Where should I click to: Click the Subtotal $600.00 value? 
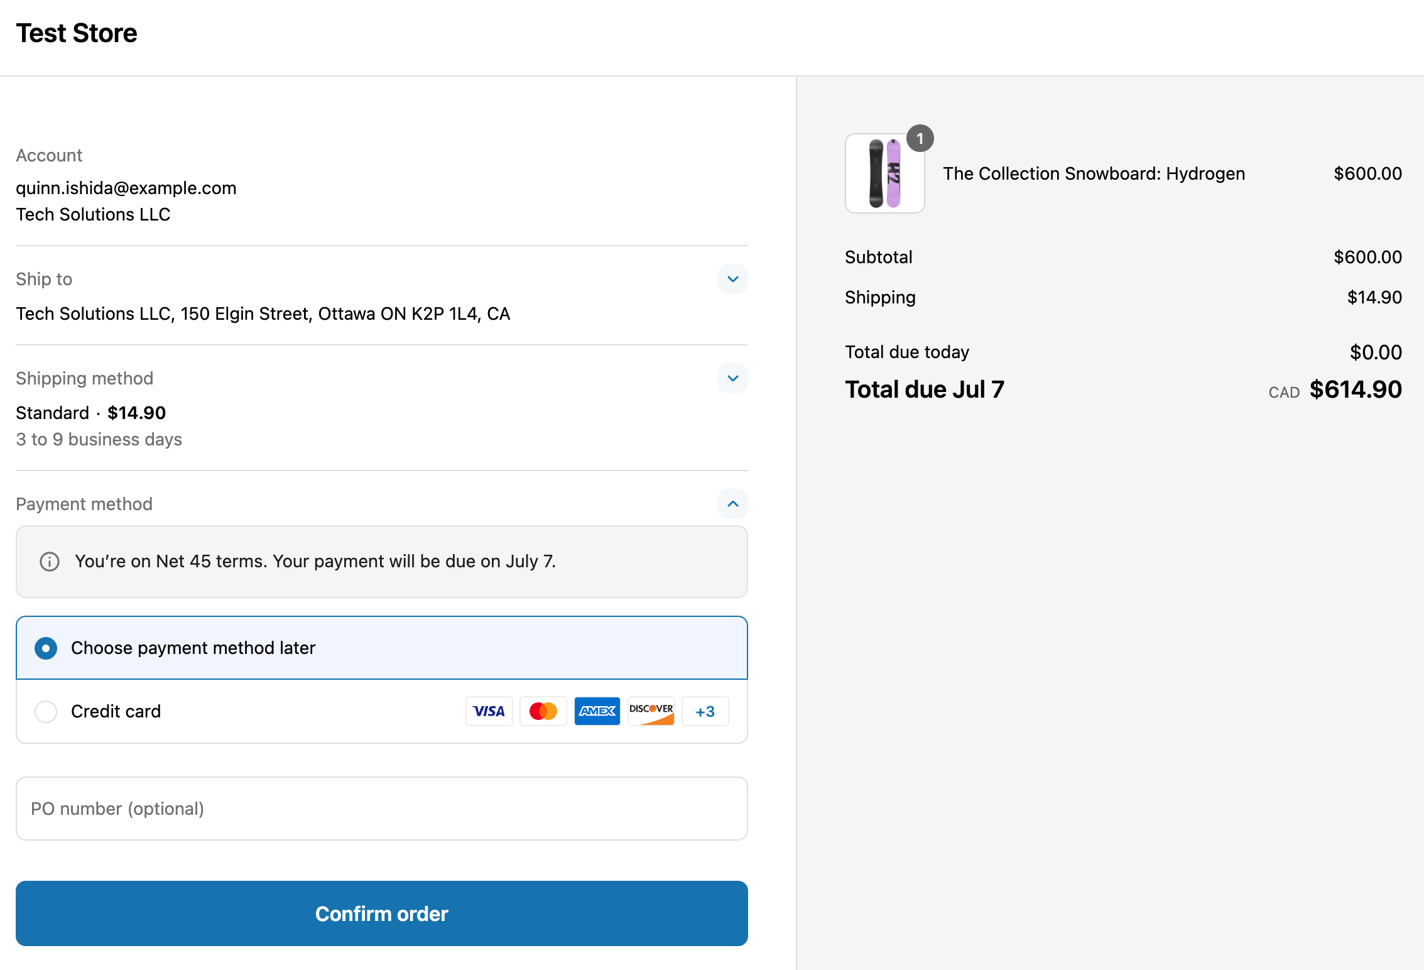tap(1367, 257)
